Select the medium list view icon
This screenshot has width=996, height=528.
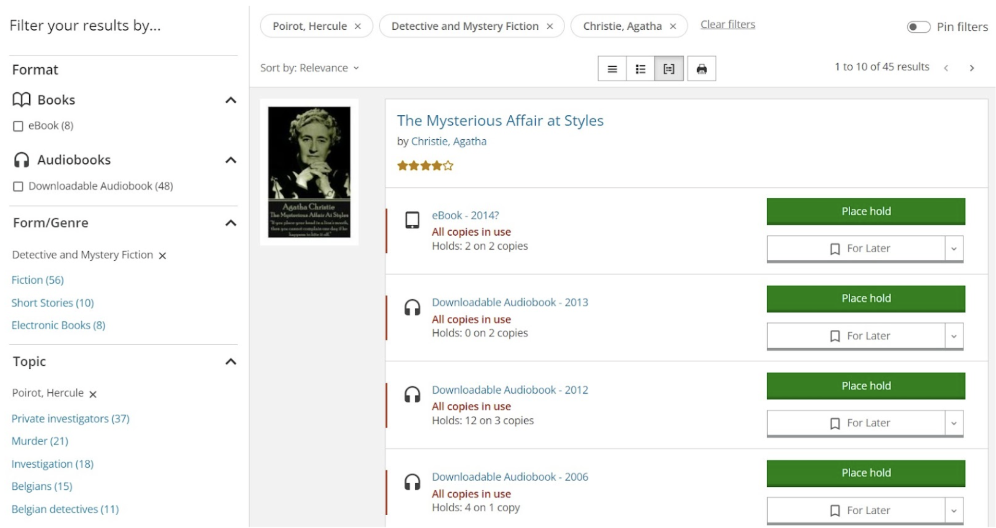click(x=640, y=68)
